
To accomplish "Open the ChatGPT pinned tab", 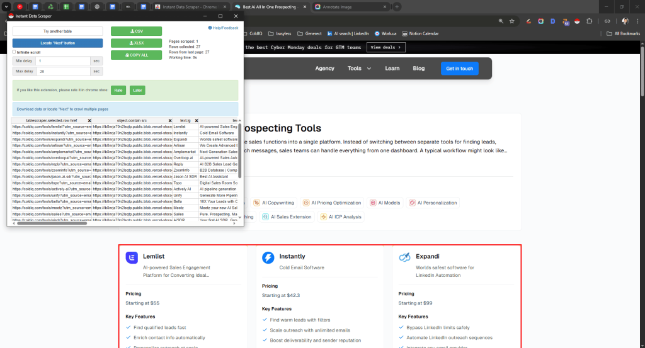I will click(x=97, y=6).
